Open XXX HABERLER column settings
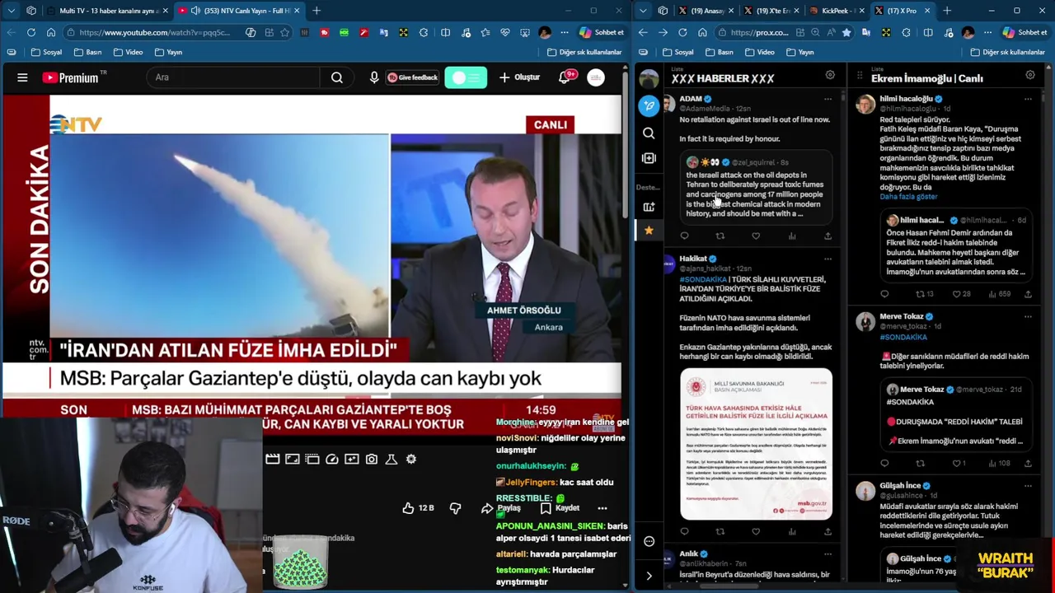Screen dimensions: 1055x593 click(x=830, y=75)
